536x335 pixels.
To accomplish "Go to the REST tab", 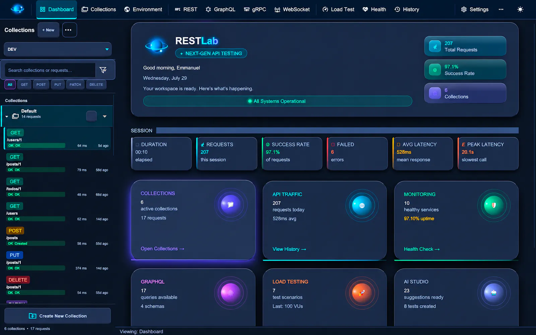I will pos(186,9).
